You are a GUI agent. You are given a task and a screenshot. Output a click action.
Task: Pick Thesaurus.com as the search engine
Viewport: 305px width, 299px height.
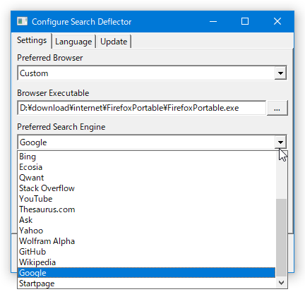146,209
